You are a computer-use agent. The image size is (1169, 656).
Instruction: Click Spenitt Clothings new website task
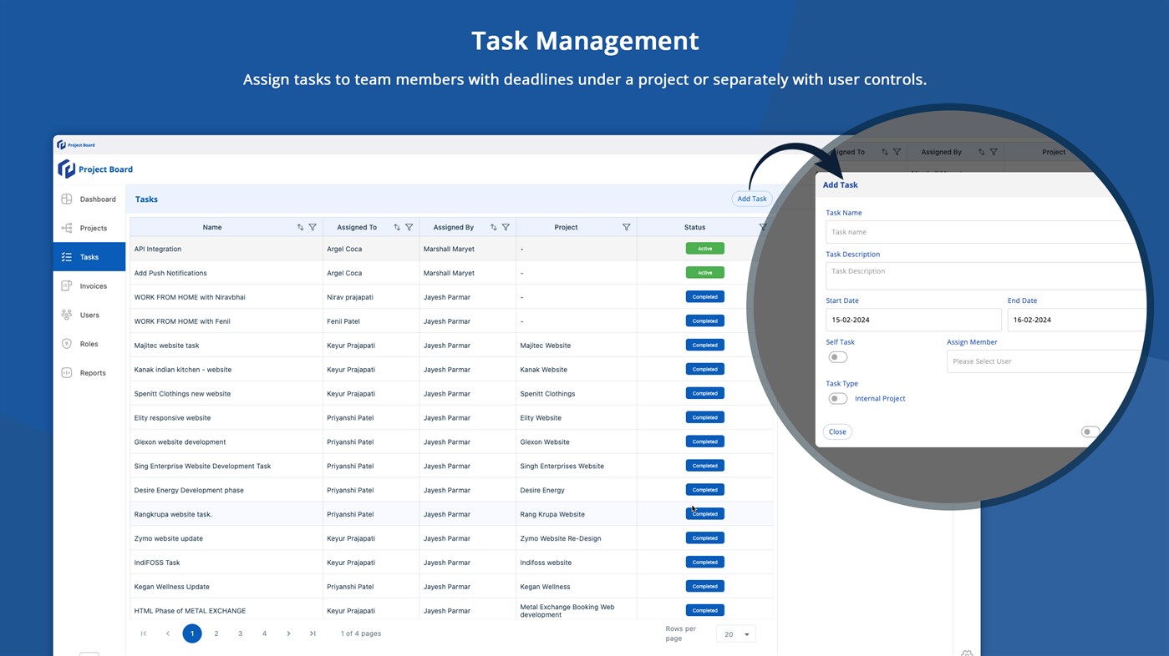click(x=182, y=394)
